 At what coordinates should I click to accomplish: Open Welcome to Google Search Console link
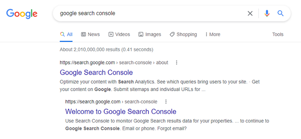121,112
